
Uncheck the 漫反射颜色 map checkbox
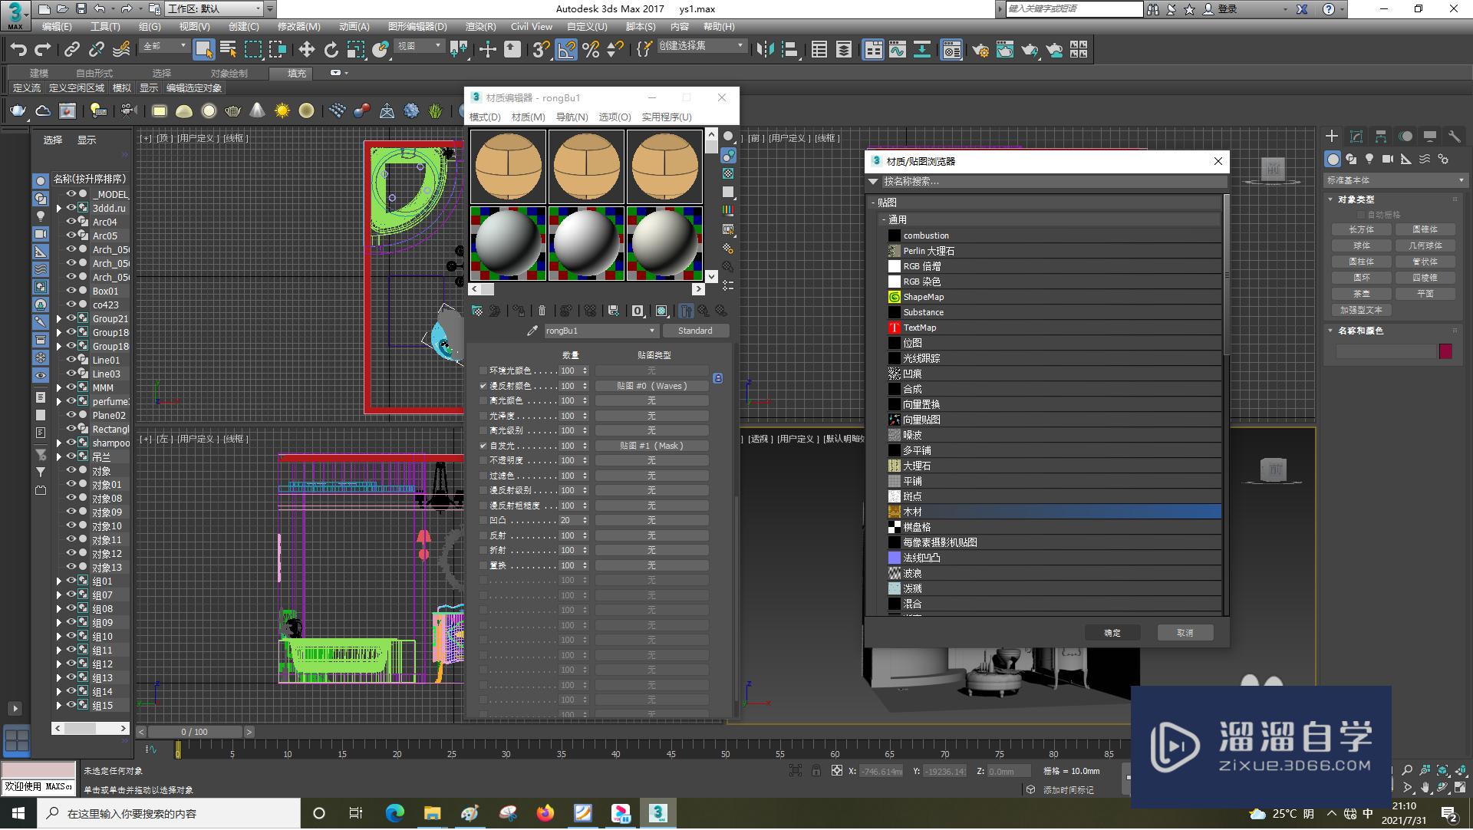point(483,386)
